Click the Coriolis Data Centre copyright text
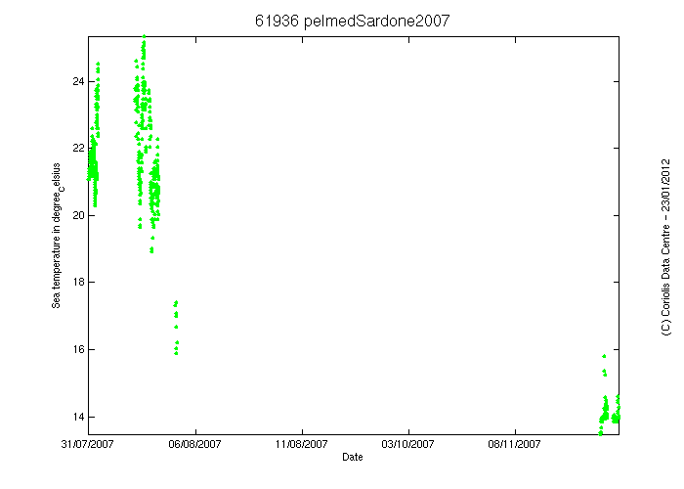This screenshot has height=489, width=684. coord(665,246)
